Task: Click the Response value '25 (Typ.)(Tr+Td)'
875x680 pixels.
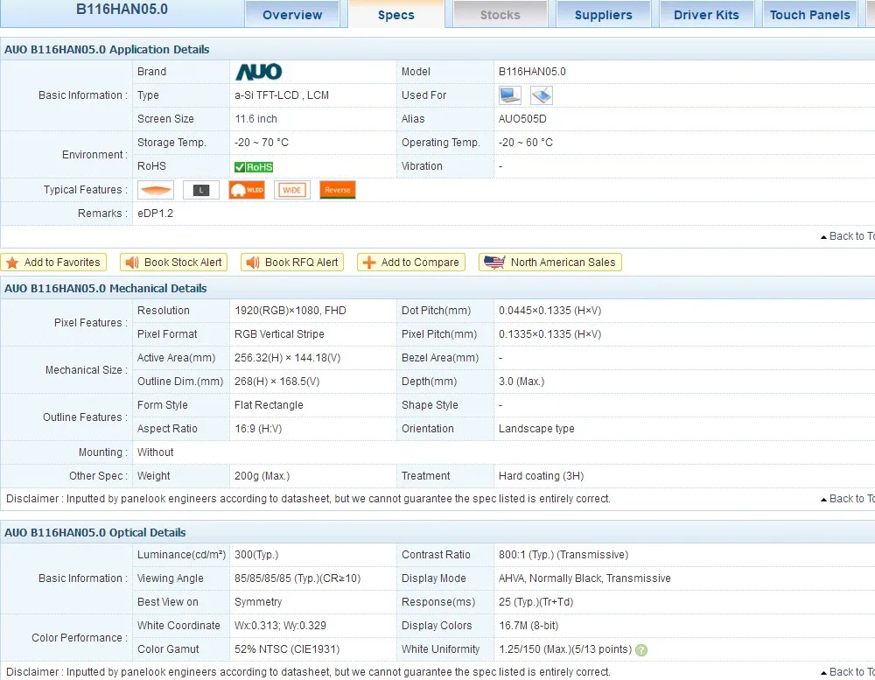Action: [x=535, y=602]
